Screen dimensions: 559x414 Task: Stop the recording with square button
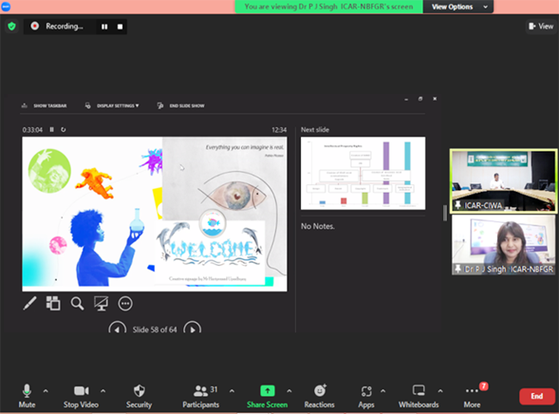[x=120, y=27]
